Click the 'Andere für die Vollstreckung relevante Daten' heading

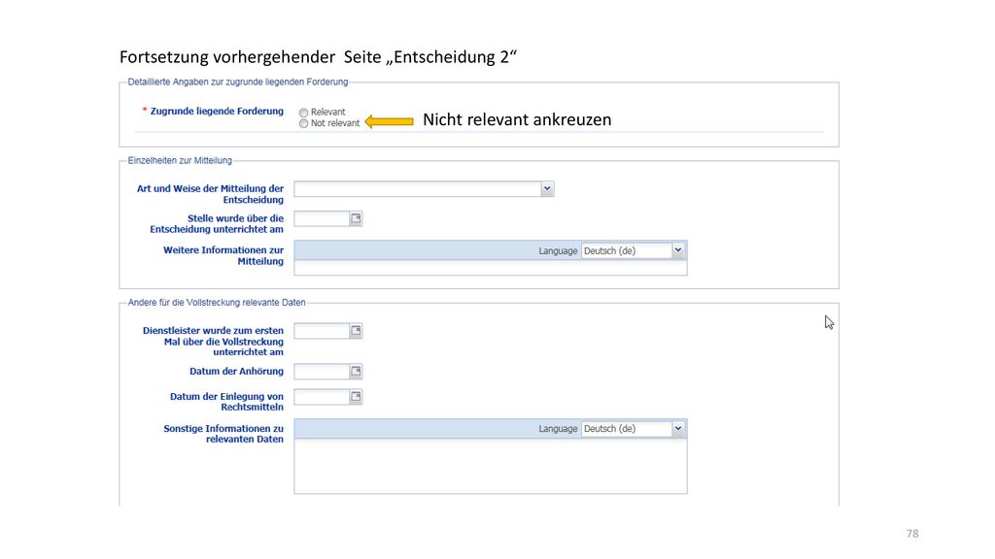(217, 303)
